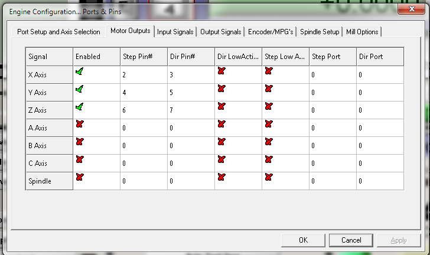The image size is (430, 255).
Task: Enable the Spindle motor output
Action: pyautogui.click(x=80, y=177)
